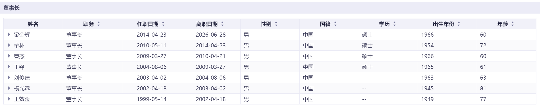
Task: Expand the 王效金 row arrow
Action: (9, 99)
